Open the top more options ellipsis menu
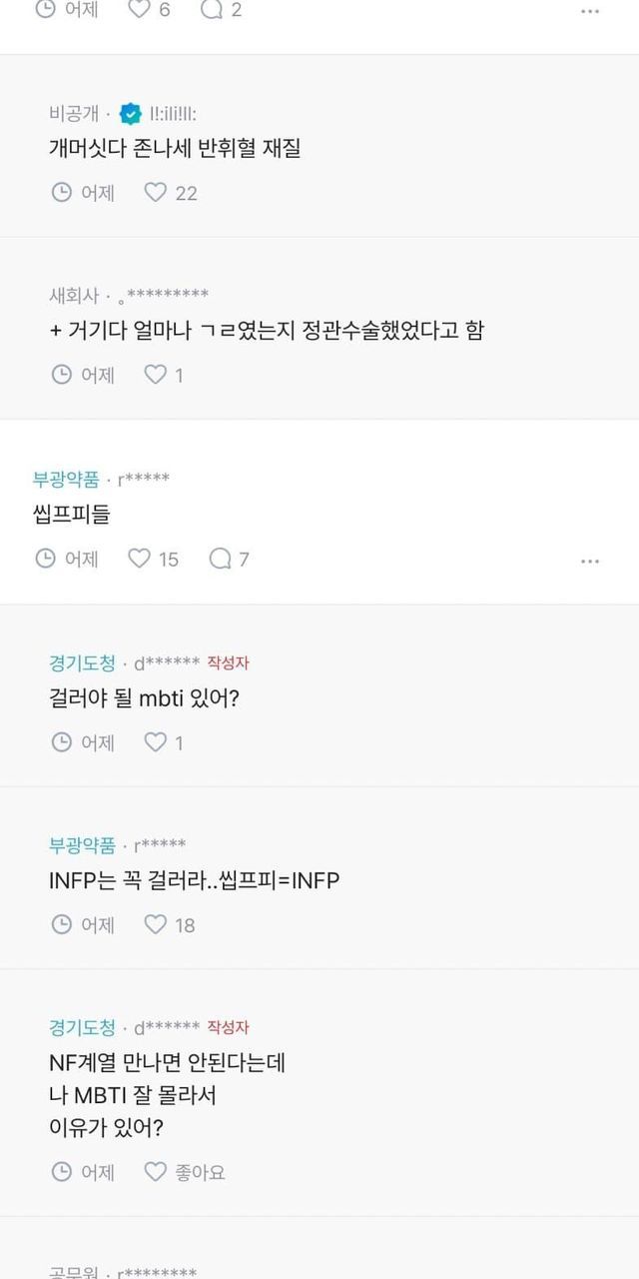This screenshot has height=1279, width=639. point(589,12)
